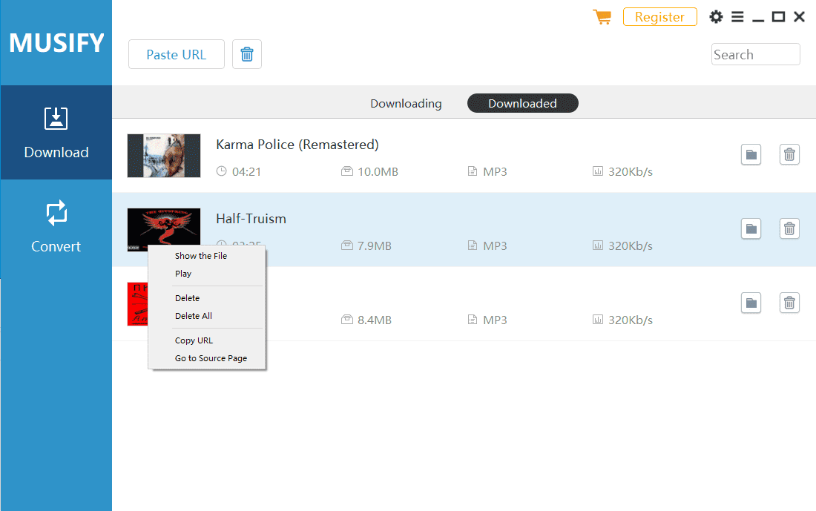This screenshot has height=511, width=816.
Task: Click the Karma Police album thumbnail
Action: (164, 156)
